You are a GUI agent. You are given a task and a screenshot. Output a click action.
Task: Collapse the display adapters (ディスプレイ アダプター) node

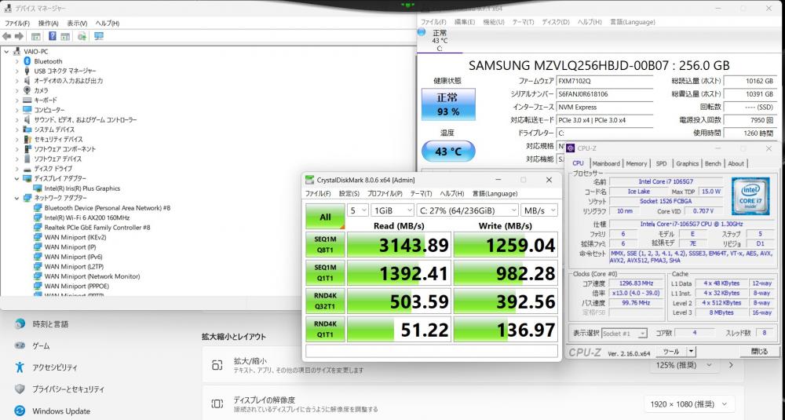(x=17, y=179)
